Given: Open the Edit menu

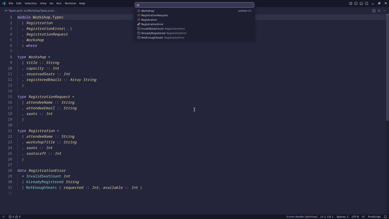Looking at the screenshot, I should point(19,3).
